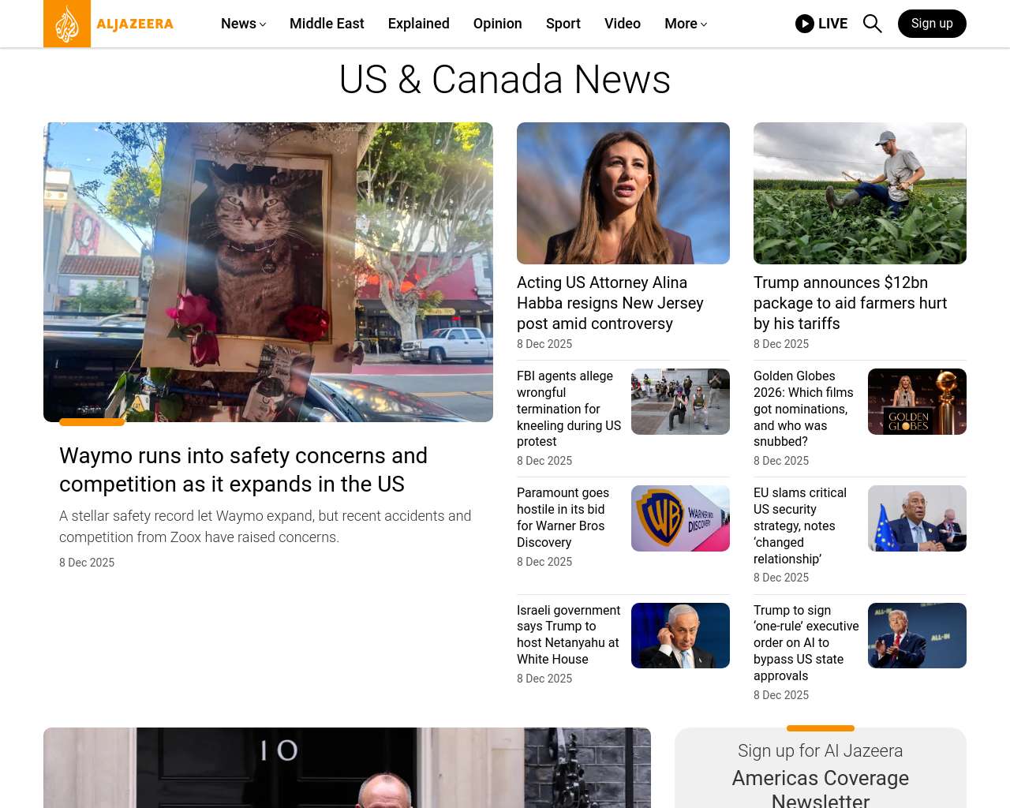The image size is (1010, 808).
Task: Click the Warner Bros Discovery thumbnail
Action: (680, 518)
